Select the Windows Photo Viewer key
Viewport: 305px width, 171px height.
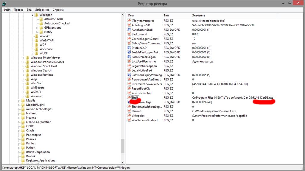pyautogui.click(x=45, y=57)
